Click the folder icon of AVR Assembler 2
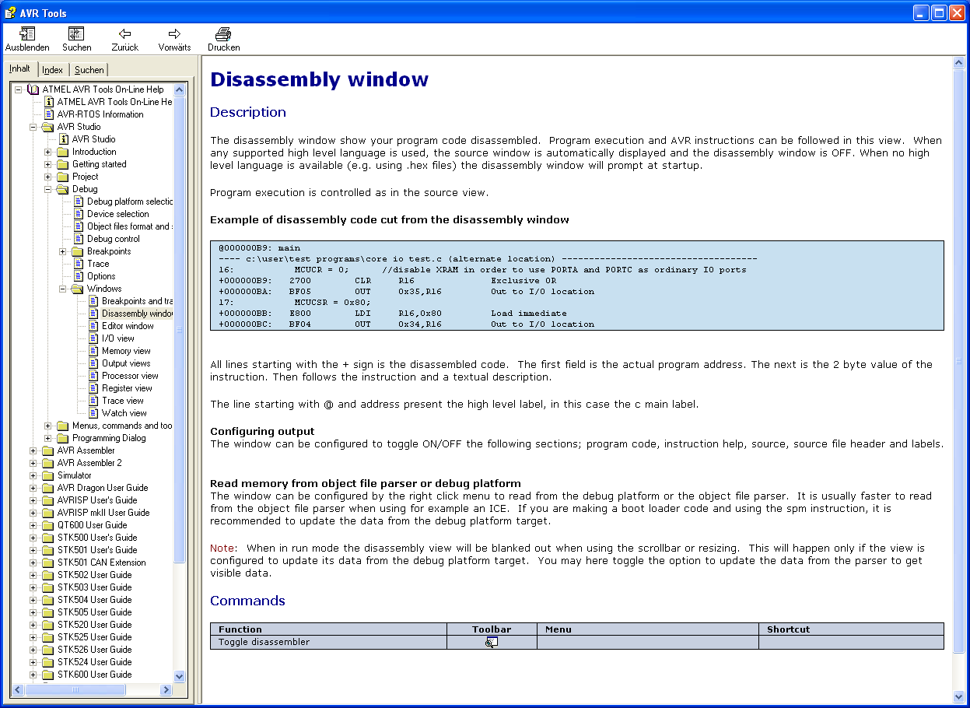 click(x=48, y=463)
